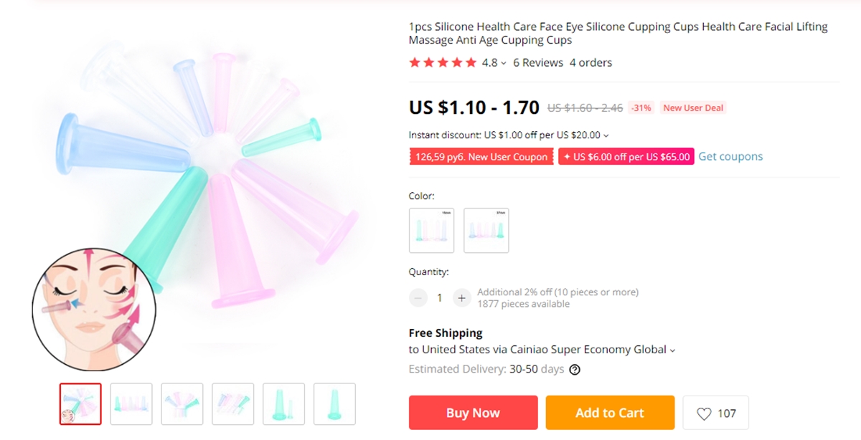861x440 pixels.
Task: Expand the 4.8 rating dropdown arrow
Action: click(x=504, y=63)
